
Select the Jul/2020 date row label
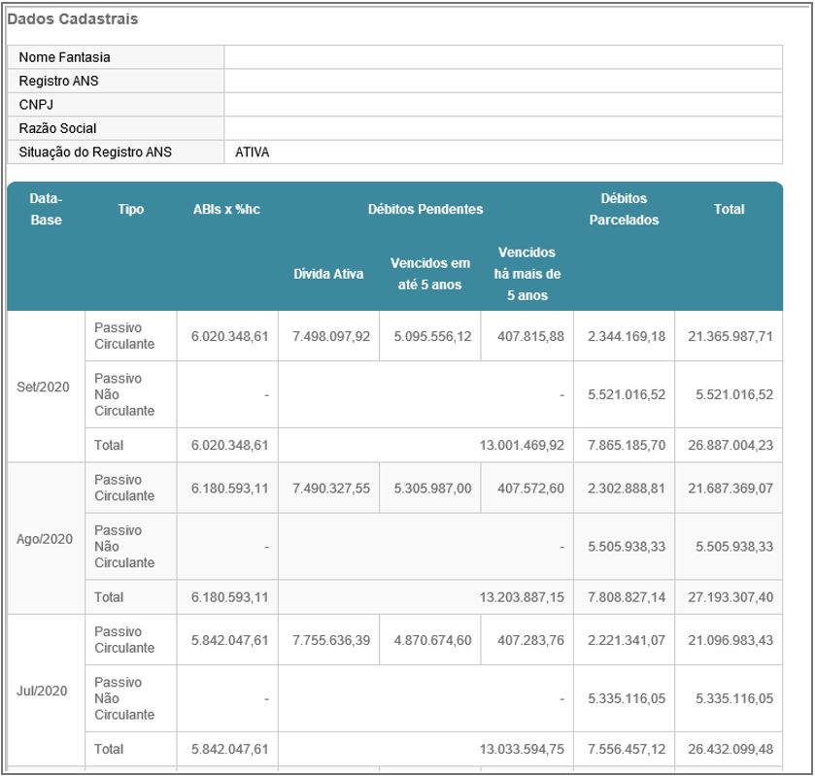[44, 691]
